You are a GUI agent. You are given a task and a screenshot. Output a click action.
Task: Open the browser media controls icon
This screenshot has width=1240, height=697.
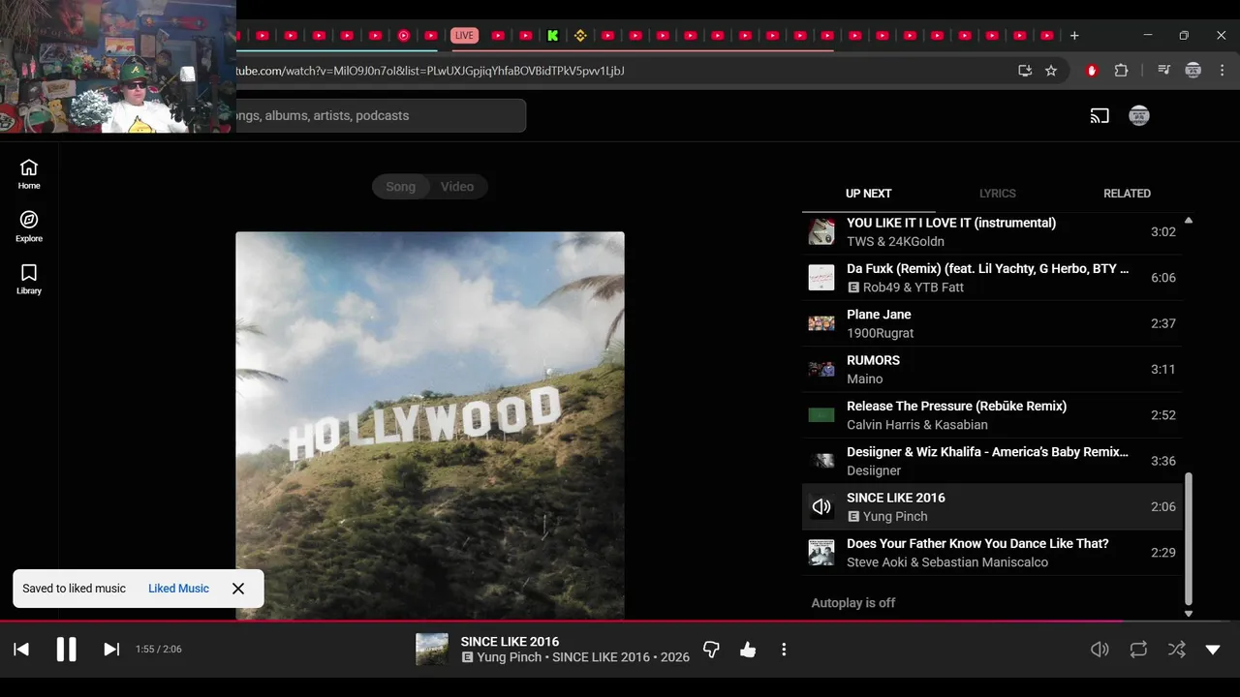(x=1163, y=71)
